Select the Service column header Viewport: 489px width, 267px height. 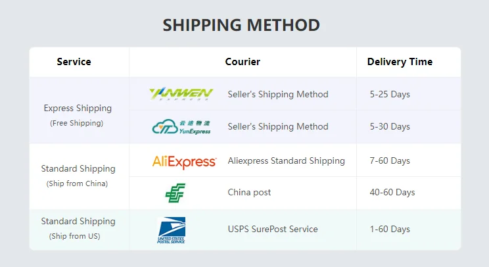coord(74,62)
